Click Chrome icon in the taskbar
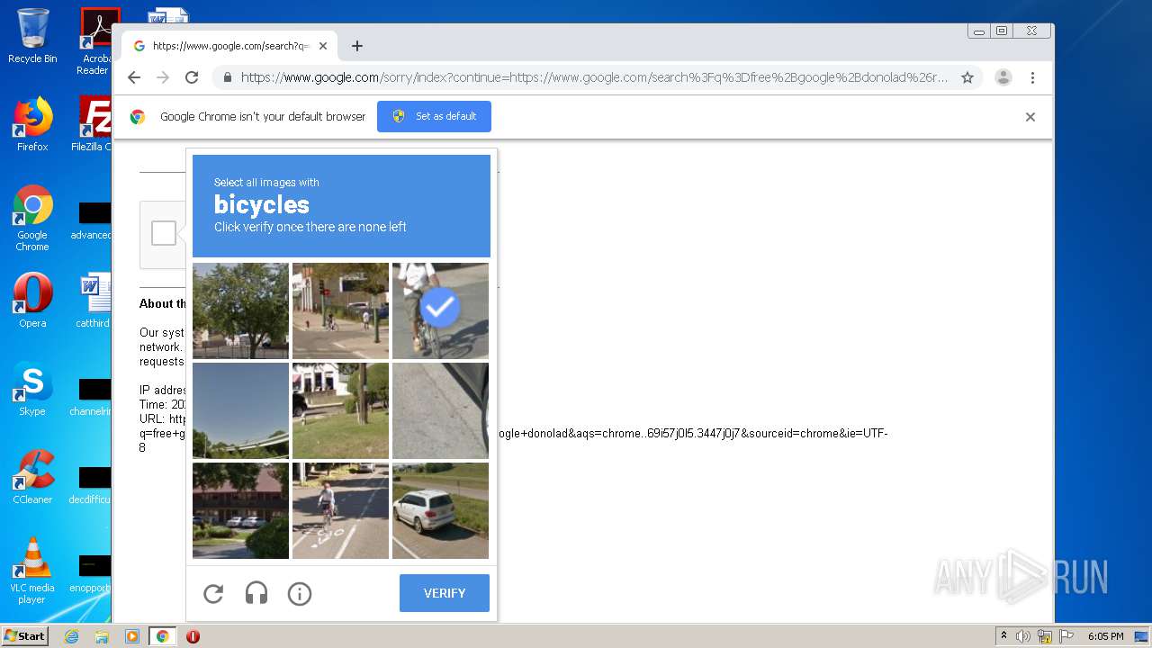 pos(163,636)
